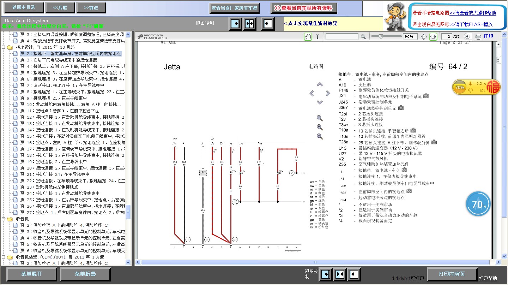Open the camera photo for ground point 602
508x285 pixels.
point(409,191)
